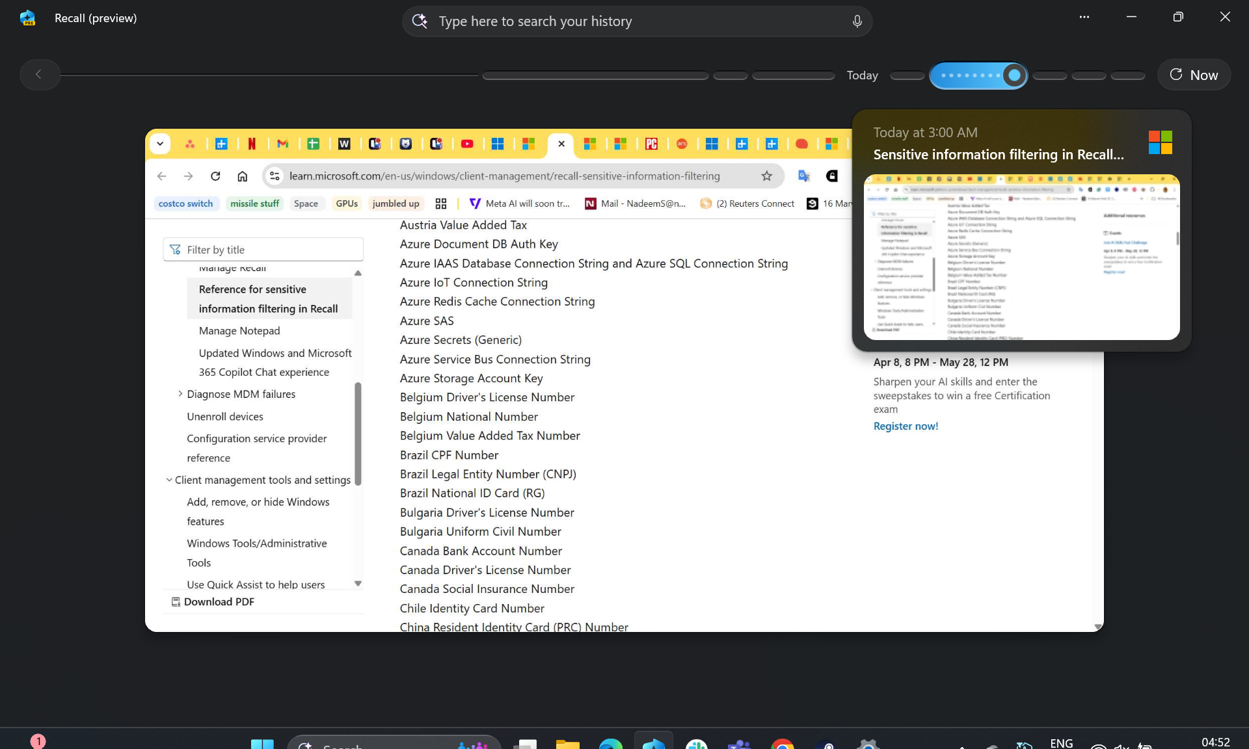Open the Manage Notepad sidebar entry
The width and height of the screenshot is (1249, 749).
[x=239, y=331]
